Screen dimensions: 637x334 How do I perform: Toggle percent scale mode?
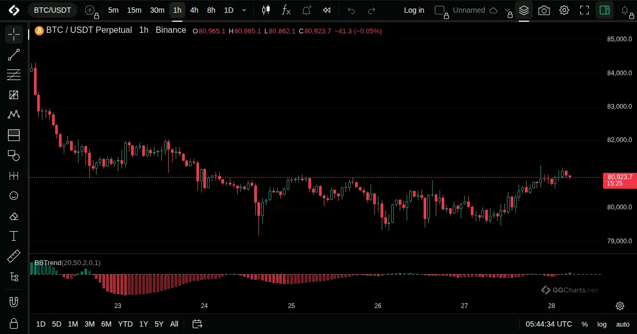pyautogui.click(x=584, y=324)
